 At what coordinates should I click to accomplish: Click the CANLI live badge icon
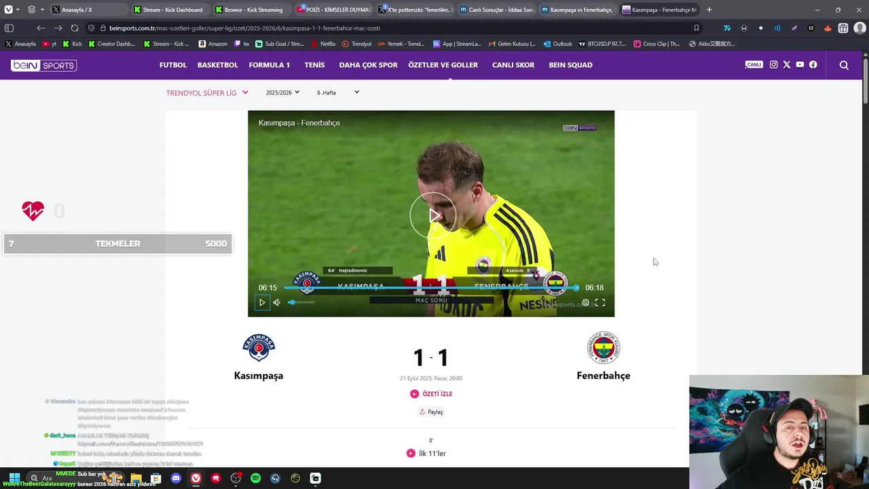coord(754,65)
